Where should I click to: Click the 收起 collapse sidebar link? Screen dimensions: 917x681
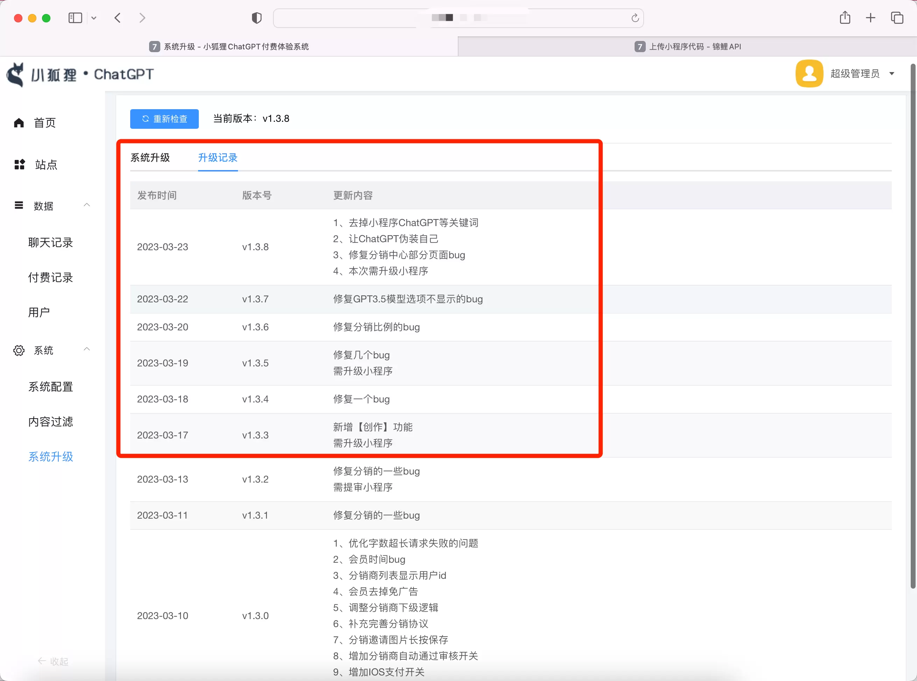tap(53, 661)
